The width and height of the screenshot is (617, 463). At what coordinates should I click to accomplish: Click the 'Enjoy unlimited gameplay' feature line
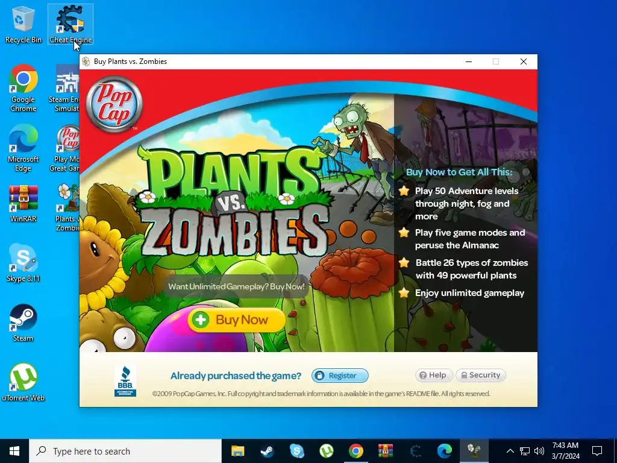(469, 293)
